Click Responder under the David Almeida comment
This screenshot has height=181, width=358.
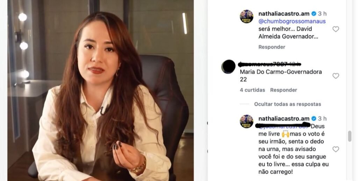[272, 47]
